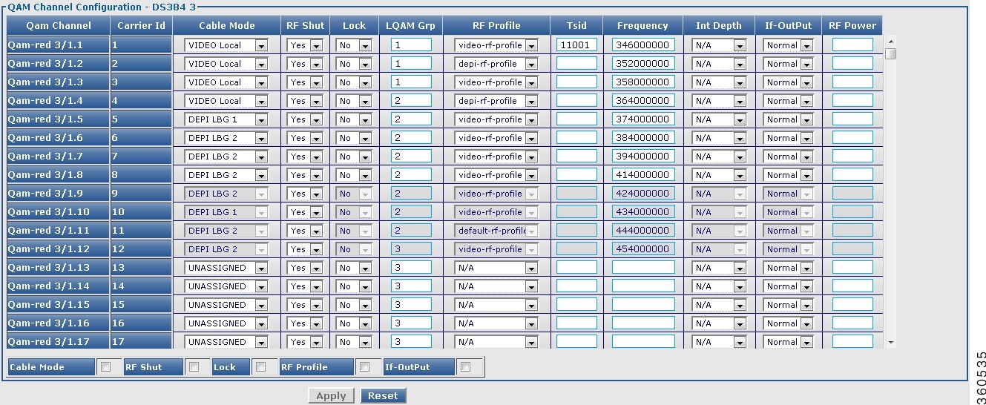Open If-OutPut dropdown for Qam-red 3/1.6

(x=788, y=138)
